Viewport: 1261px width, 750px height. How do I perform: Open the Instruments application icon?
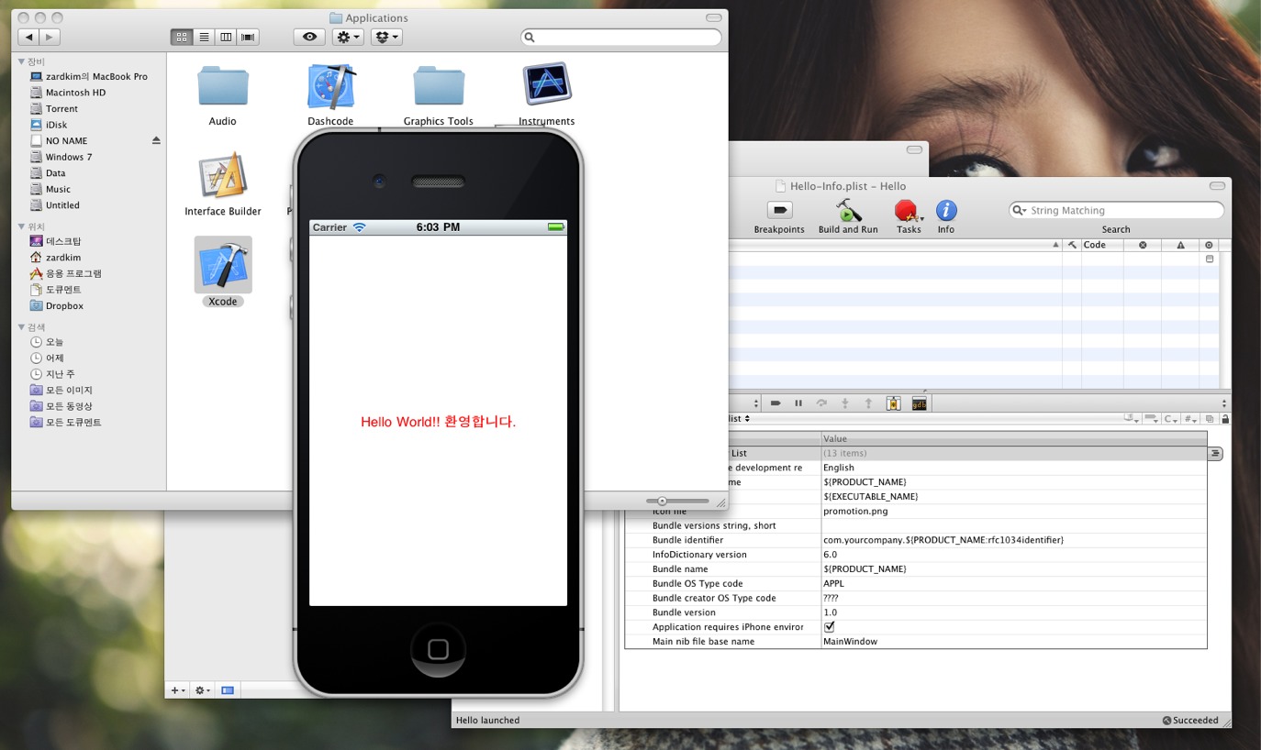[547, 84]
